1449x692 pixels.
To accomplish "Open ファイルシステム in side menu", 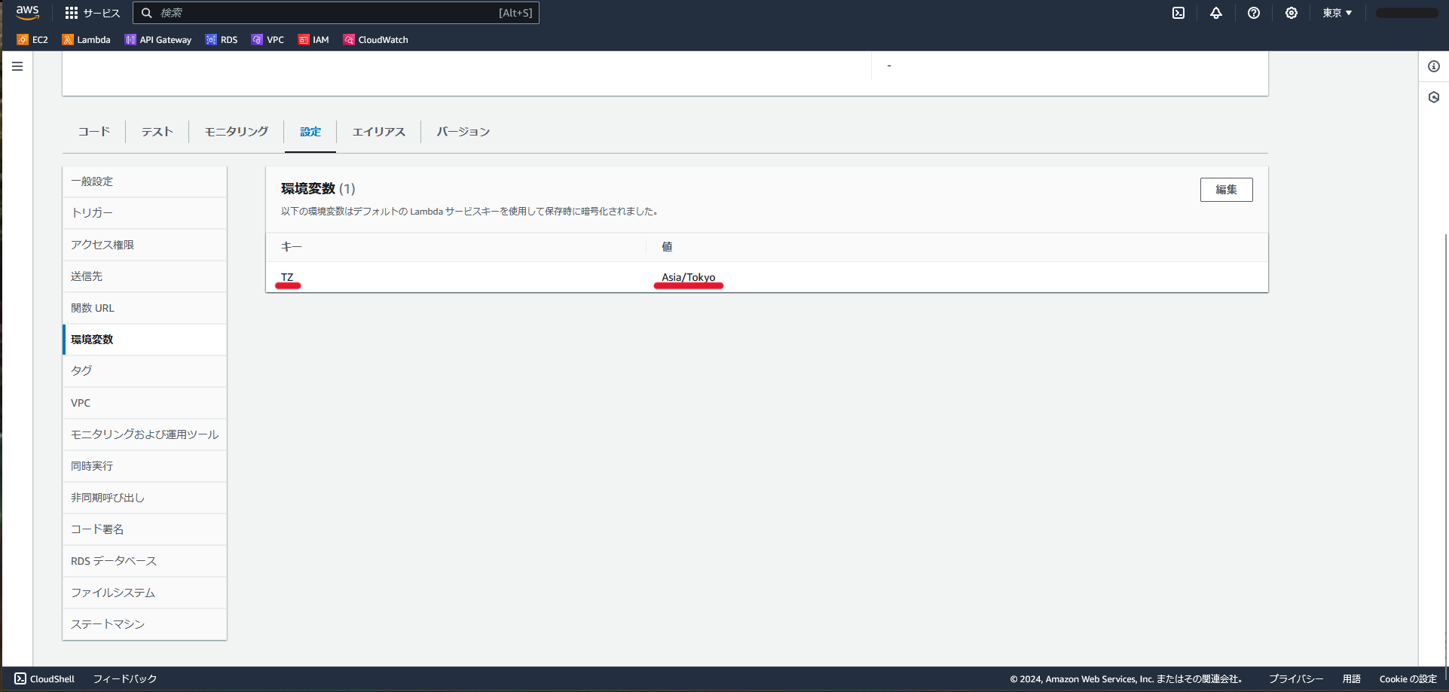I will click(x=145, y=593).
